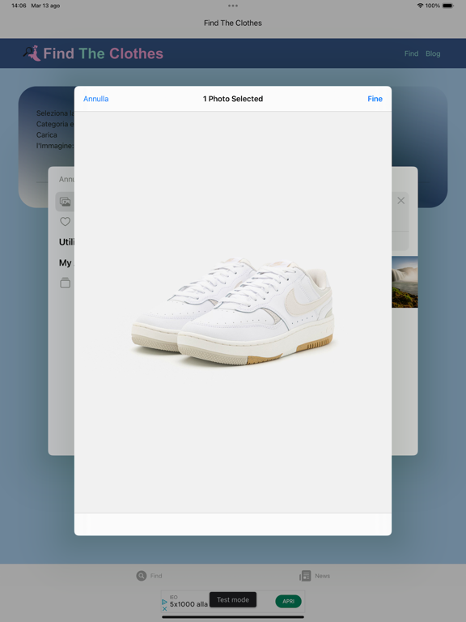Select the photo library icon behind the picker

pyautogui.click(x=65, y=202)
